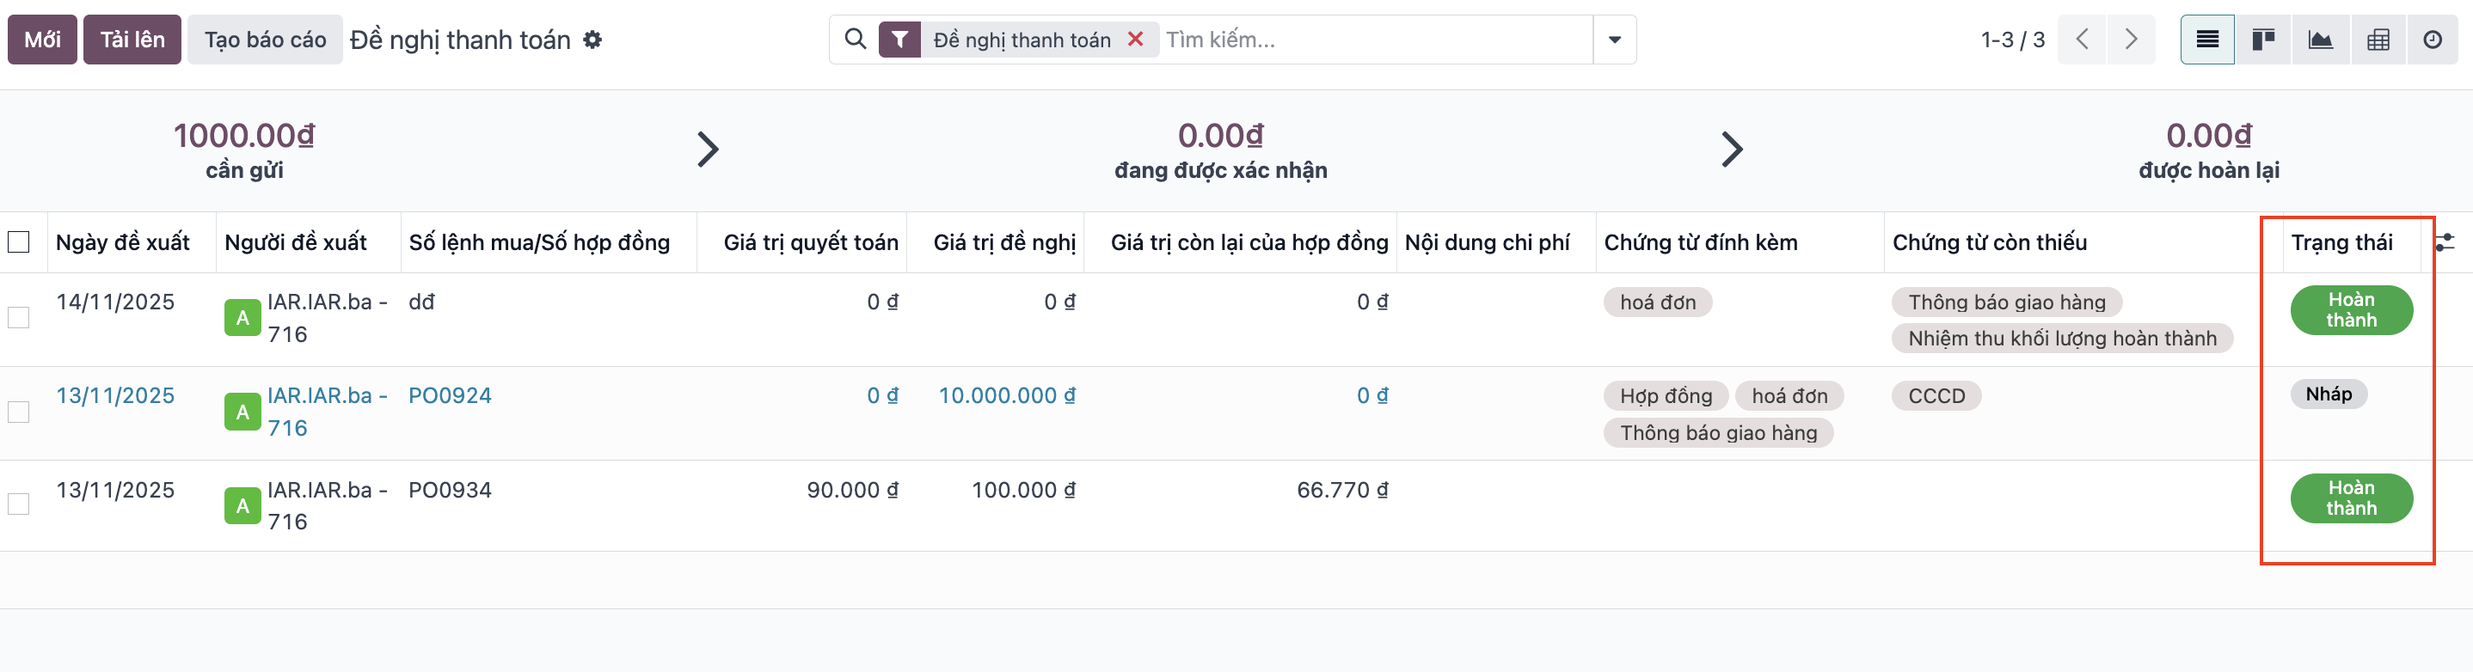Viewport: 2473px width, 672px height.
Task: Filter by 1000.00đ cần gửi
Action: pyautogui.click(x=244, y=150)
